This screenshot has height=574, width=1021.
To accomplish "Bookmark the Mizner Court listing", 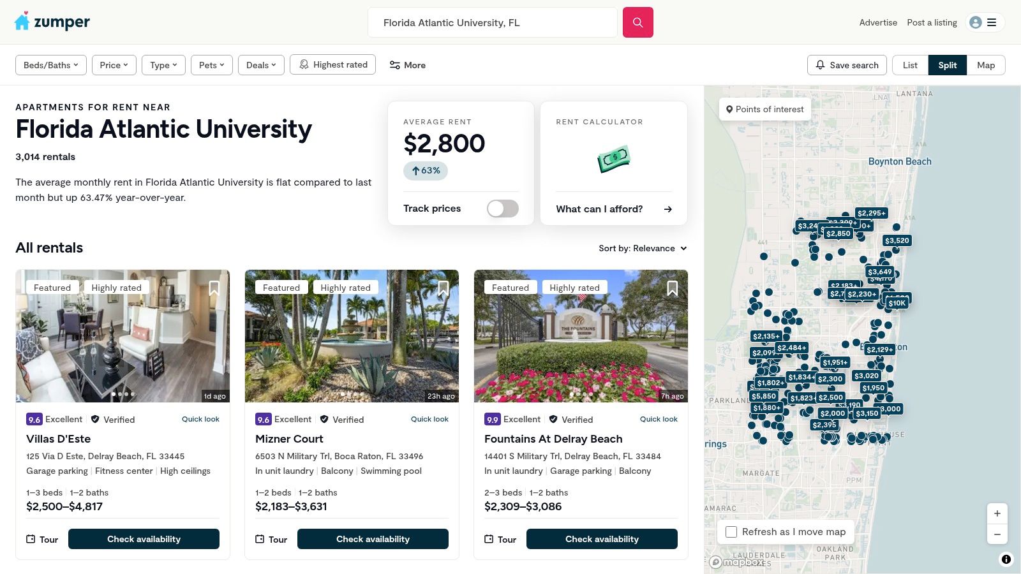I will pos(443,288).
